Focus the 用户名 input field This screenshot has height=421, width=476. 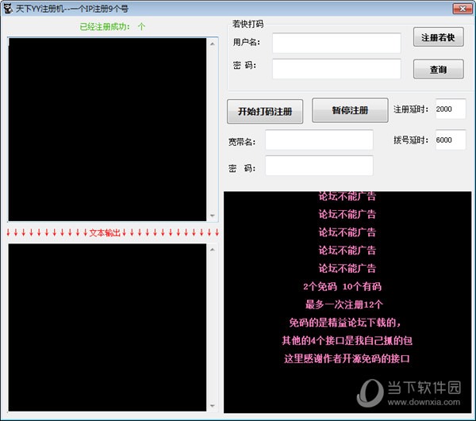pyautogui.click(x=336, y=43)
